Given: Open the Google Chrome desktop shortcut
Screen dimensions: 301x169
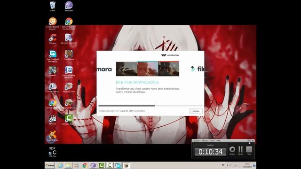Looking at the screenshot, I should point(53,104).
